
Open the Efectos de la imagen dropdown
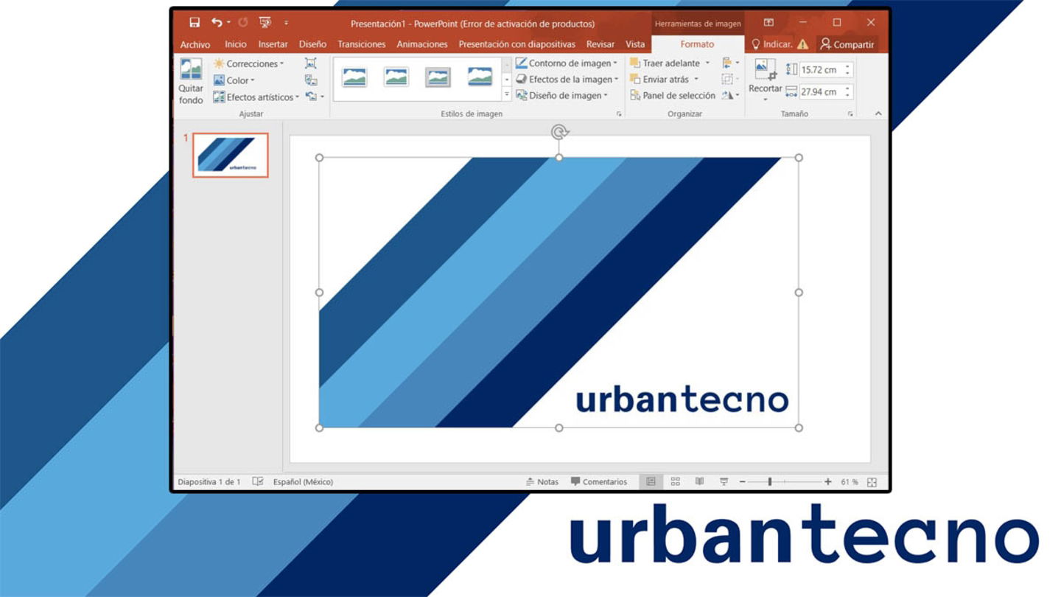click(x=567, y=80)
